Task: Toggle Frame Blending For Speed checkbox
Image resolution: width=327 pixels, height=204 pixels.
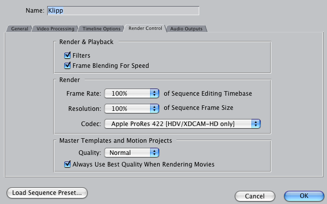Action: 67,65
